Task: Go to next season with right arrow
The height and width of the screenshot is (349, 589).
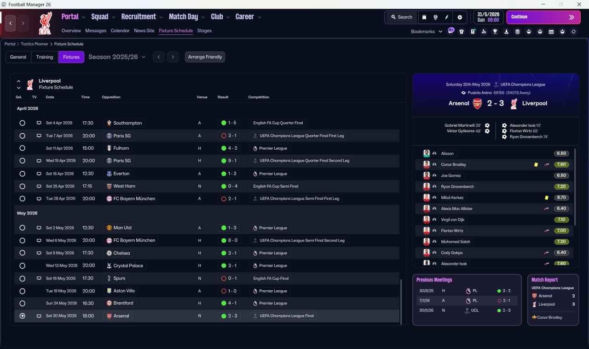Action: pyautogui.click(x=173, y=57)
